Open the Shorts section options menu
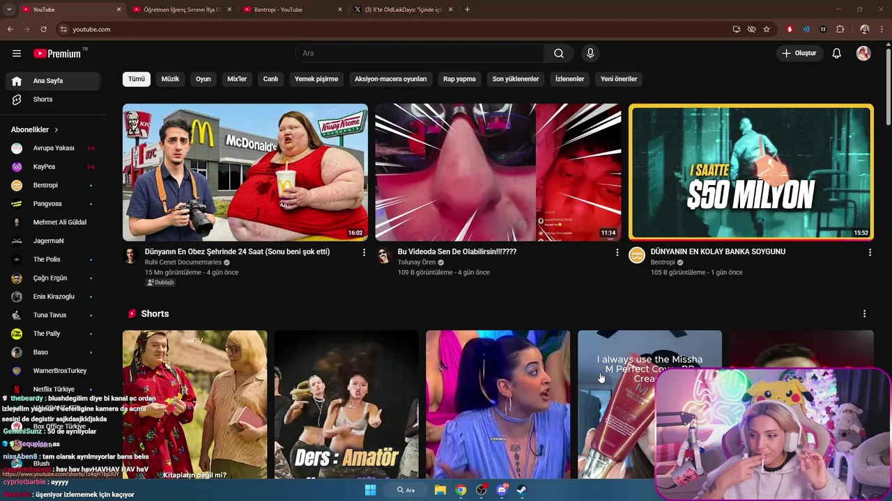The height and width of the screenshot is (501, 892). [864, 314]
